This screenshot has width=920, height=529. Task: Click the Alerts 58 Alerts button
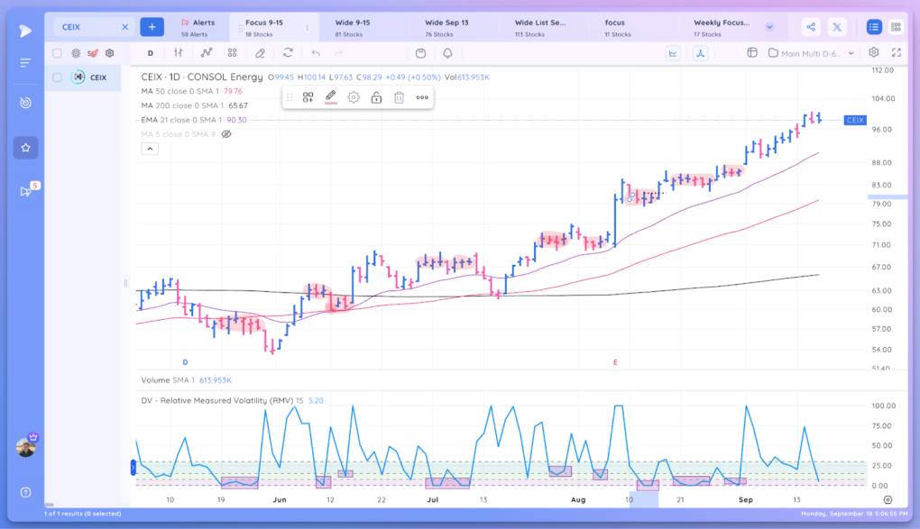click(x=199, y=26)
